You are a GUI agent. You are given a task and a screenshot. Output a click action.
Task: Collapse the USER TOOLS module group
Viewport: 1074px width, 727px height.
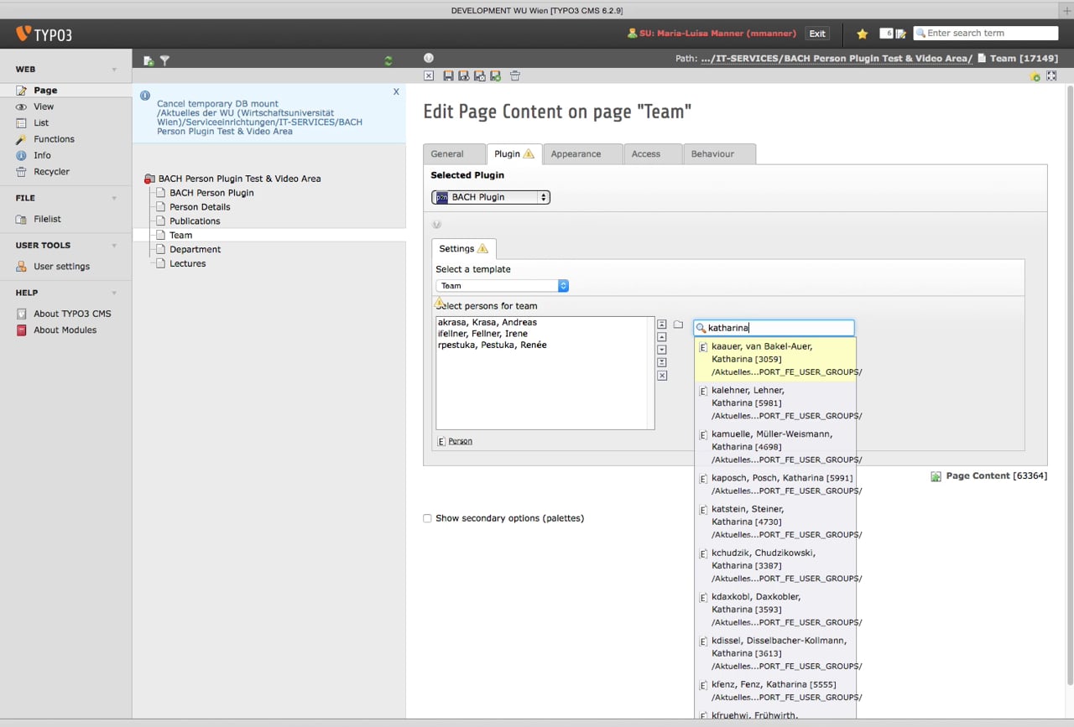click(x=114, y=246)
